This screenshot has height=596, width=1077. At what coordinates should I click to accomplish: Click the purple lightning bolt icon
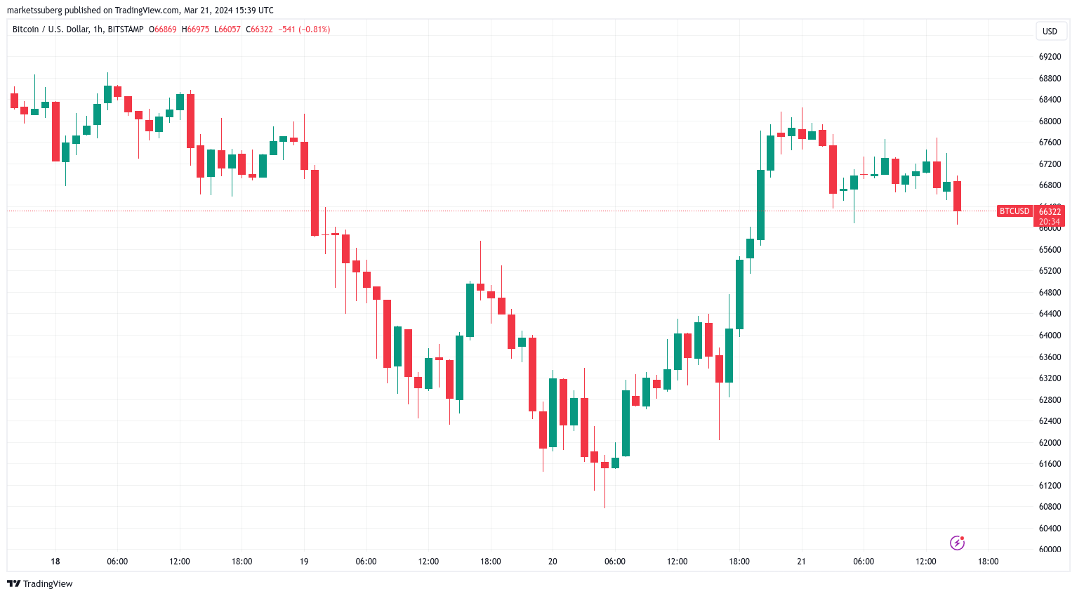[x=957, y=543]
